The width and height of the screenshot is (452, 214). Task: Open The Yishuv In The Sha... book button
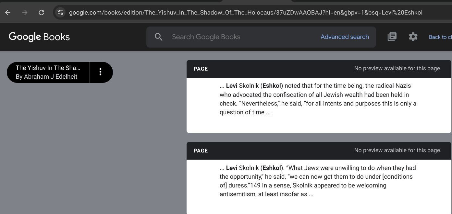click(48, 72)
